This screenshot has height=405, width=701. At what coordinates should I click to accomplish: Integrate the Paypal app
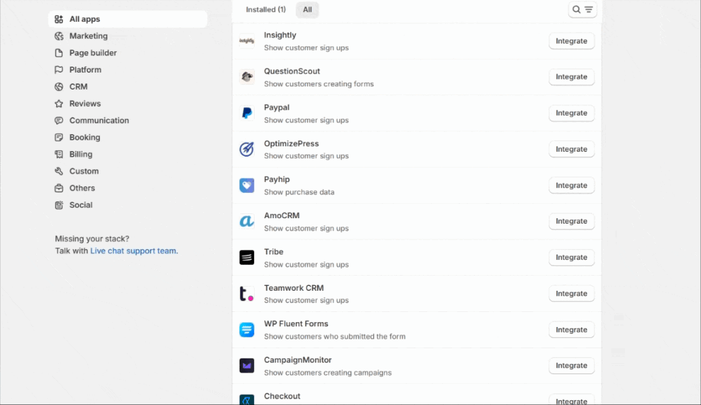point(572,113)
